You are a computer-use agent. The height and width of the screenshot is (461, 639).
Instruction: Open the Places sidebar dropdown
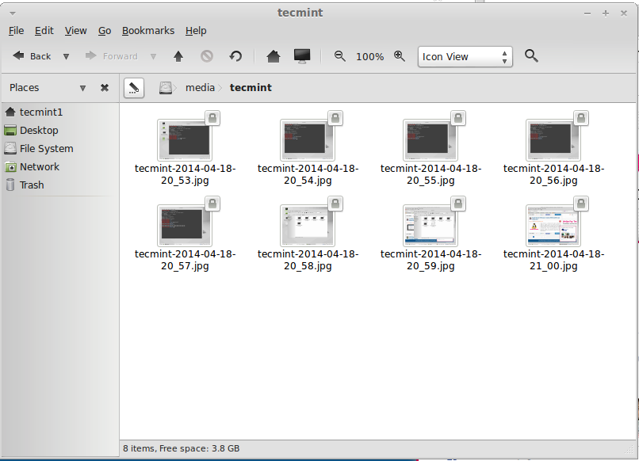pyautogui.click(x=82, y=88)
